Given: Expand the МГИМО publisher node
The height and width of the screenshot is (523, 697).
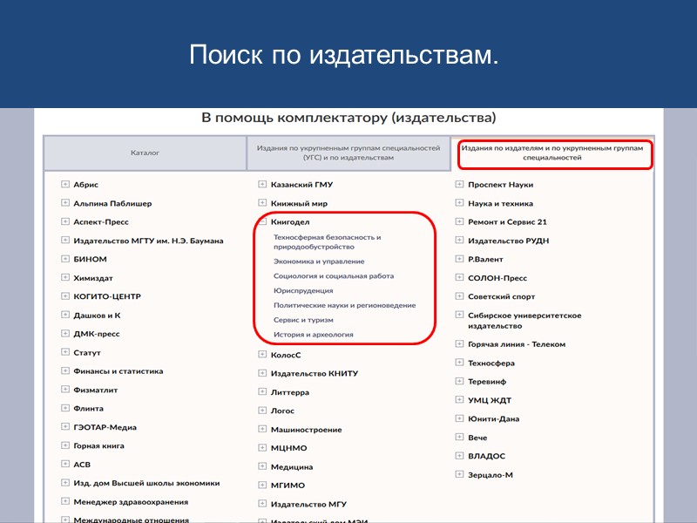Looking at the screenshot, I should click(262, 486).
